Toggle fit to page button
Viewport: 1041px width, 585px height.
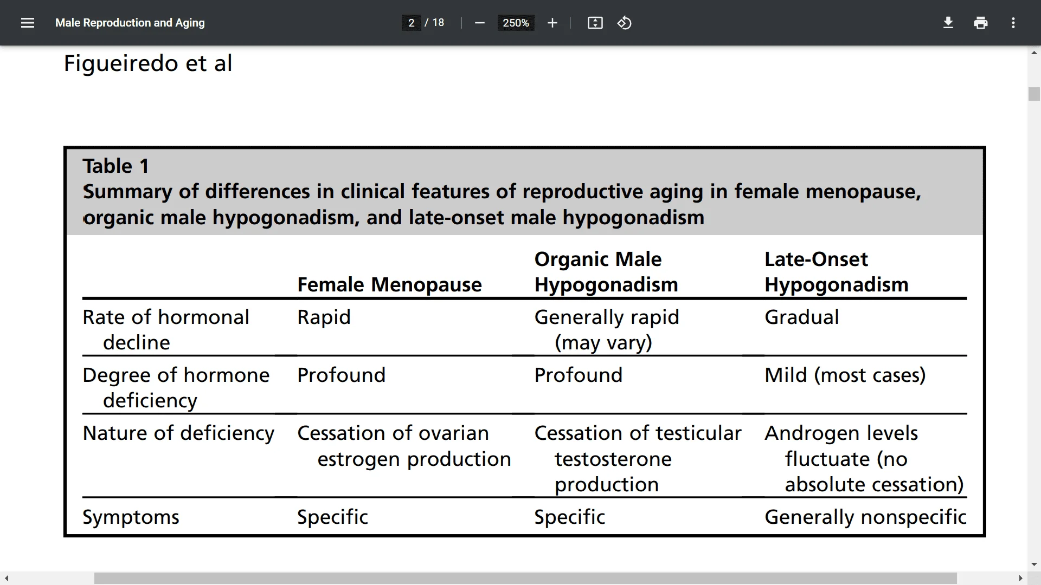595,23
